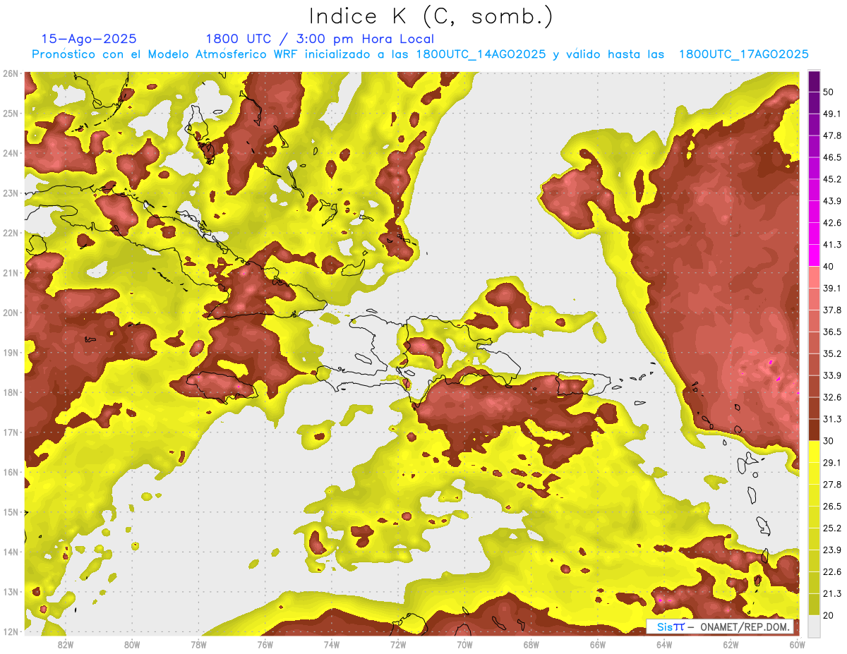847x654 pixels.
Task: Click the color bar value "37.8"
Action: pos(831,310)
